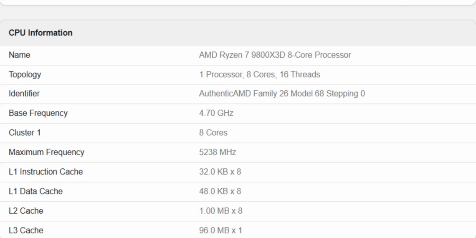The image size is (476, 238).
Task: Select the Cluster 1 label
Action: (25, 133)
